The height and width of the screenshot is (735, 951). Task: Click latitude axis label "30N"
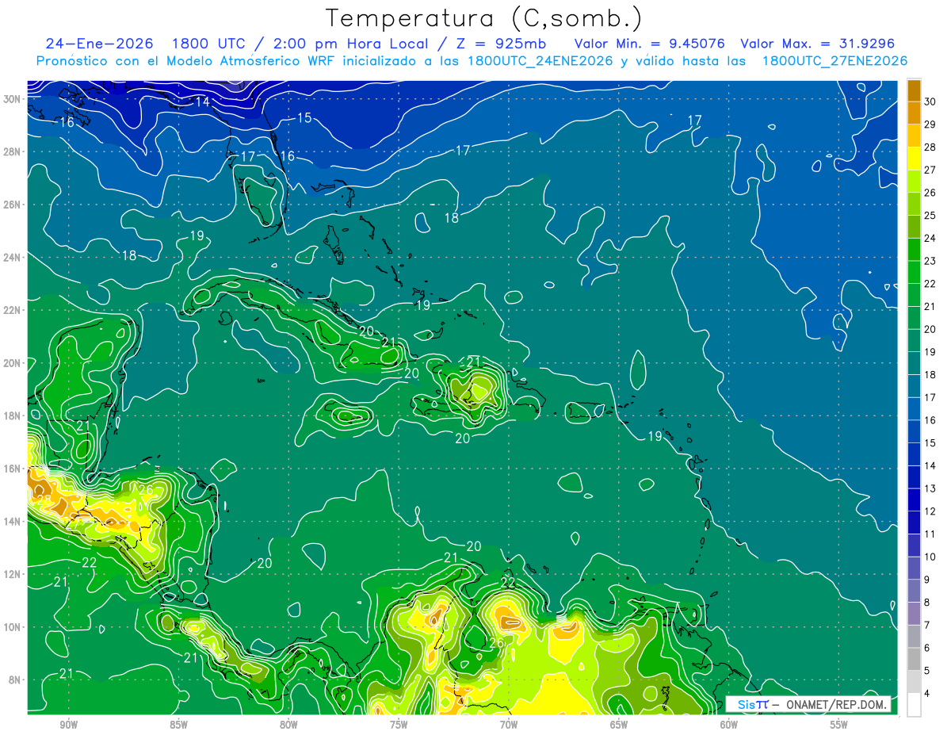click(12, 98)
